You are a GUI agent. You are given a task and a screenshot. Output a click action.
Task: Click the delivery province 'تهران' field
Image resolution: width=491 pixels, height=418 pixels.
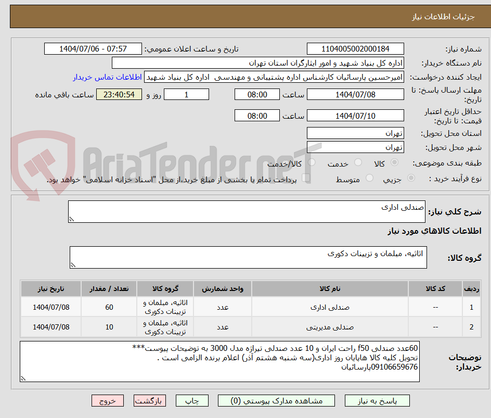(x=355, y=133)
